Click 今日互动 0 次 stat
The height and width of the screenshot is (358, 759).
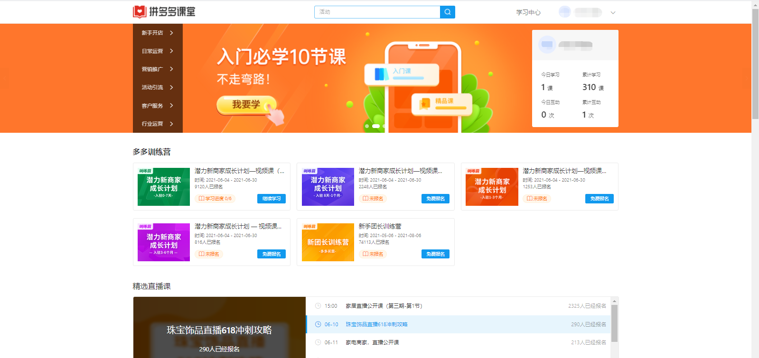551,109
